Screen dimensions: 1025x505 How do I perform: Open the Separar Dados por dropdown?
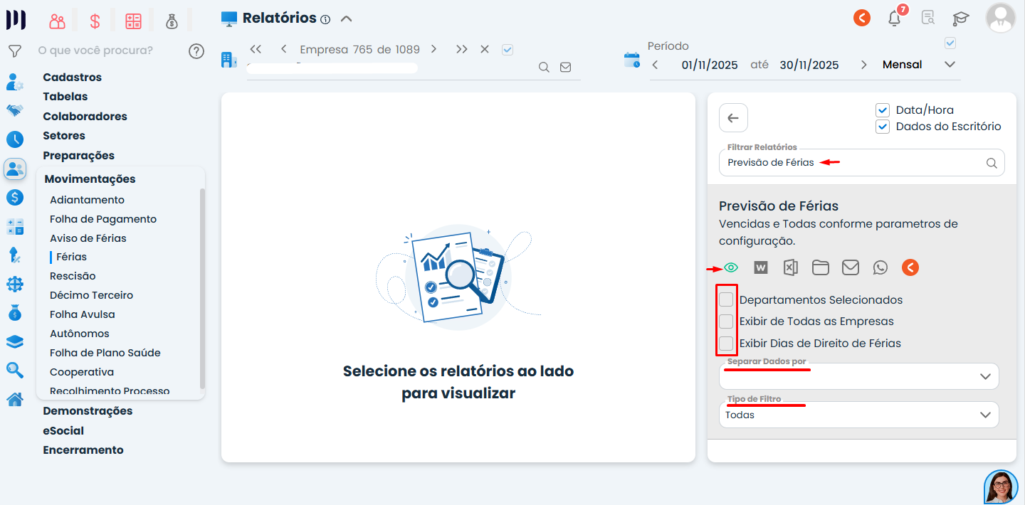pyautogui.click(x=859, y=376)
